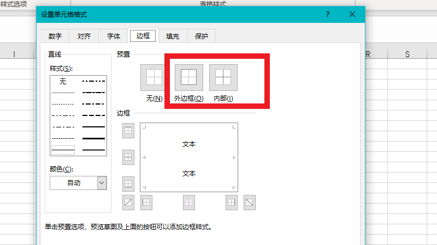
Task: Open the 对齐 alignment tab
Action: click(x=84, y=36)
